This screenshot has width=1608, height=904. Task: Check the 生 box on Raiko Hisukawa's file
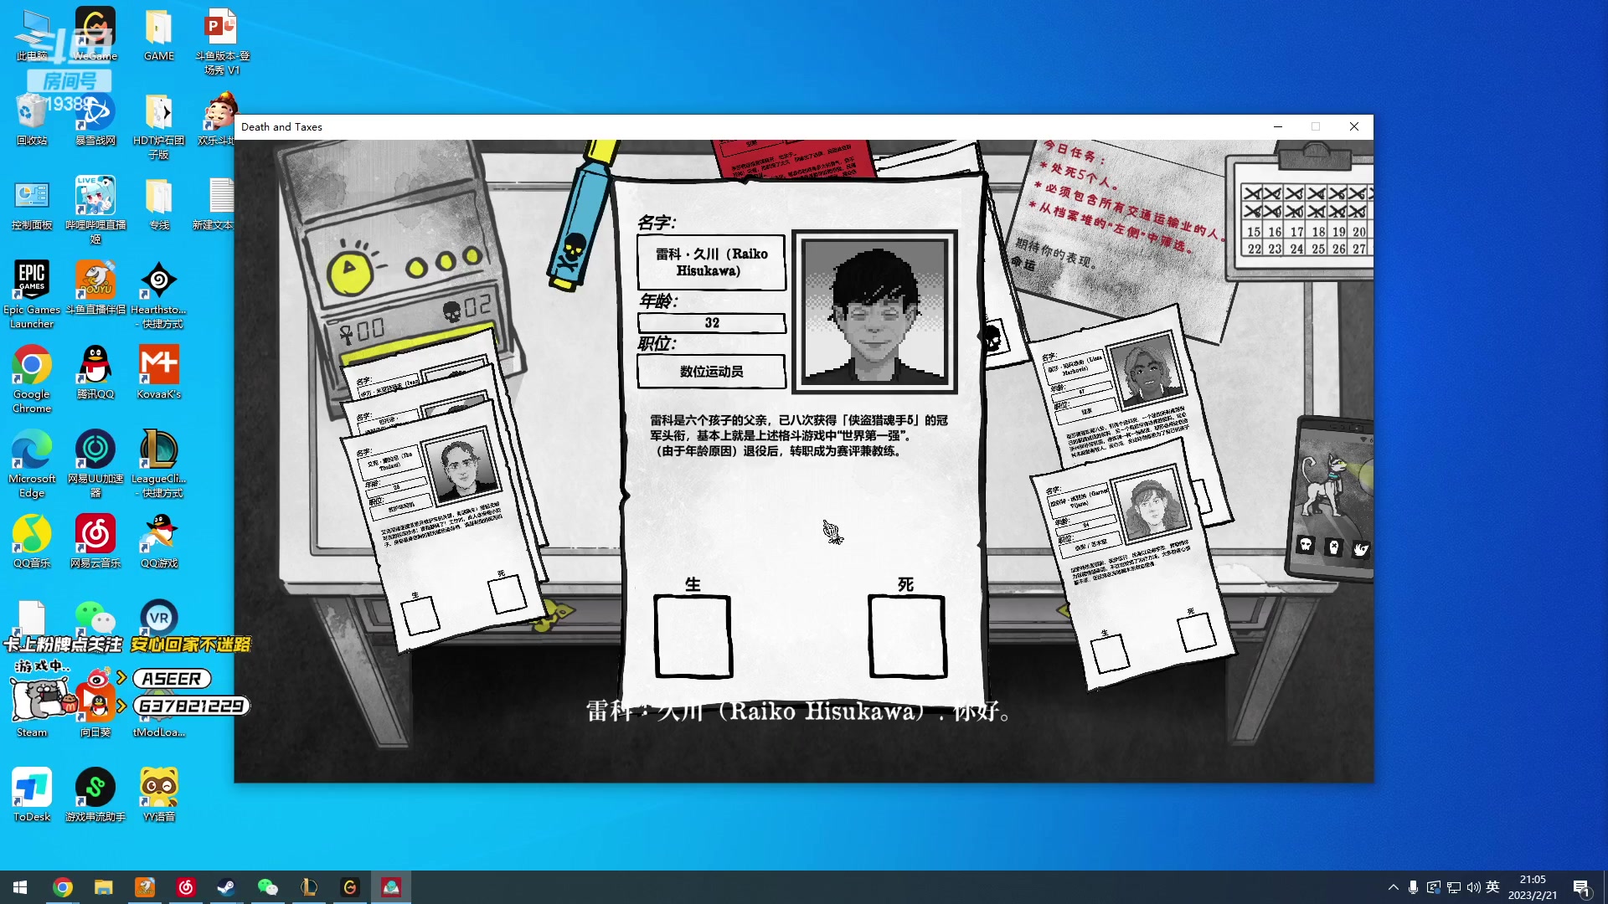[x=693, y=636]
